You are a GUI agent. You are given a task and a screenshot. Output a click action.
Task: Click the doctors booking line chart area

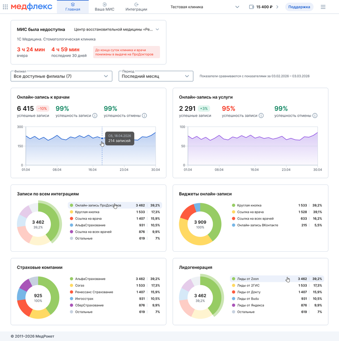[x=91, y=146]
